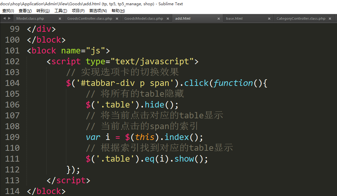Switch to the GoodsController.class.php tab
This screenshot has height=196, width=337.
89,19
